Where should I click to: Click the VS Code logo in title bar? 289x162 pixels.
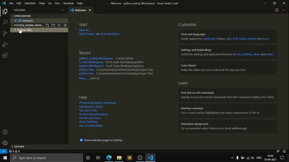coord(4,3)
